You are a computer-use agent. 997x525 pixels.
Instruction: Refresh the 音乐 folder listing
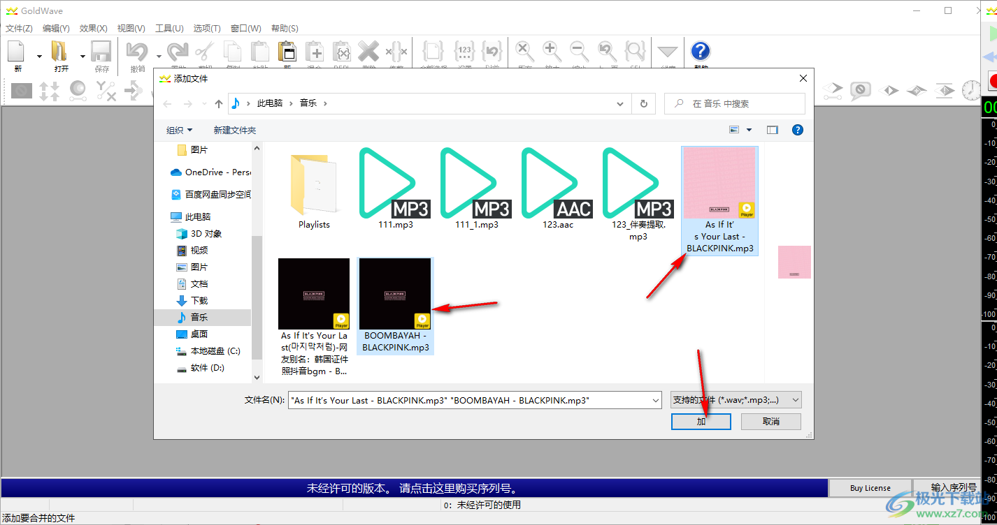[643, 103]
